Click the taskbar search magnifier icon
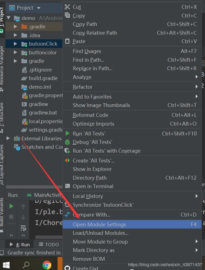The width and height of the screenshot is (205, 270). coord(26,265)
